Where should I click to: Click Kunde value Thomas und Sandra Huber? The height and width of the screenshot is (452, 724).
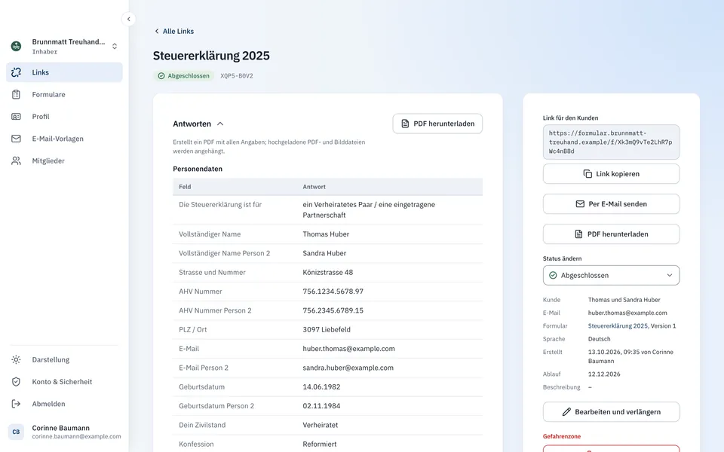click(624, 300)
